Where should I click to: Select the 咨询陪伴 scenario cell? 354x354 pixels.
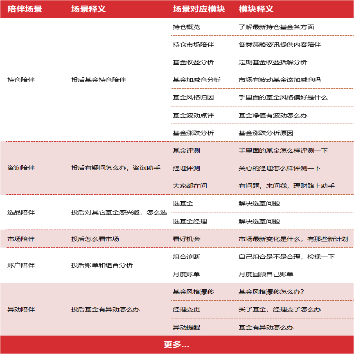coord(21,168)
